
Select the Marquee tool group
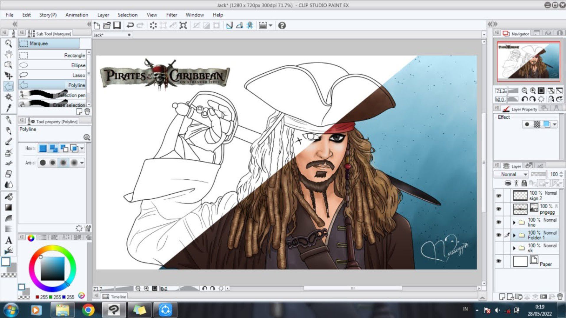pyautogui.click(x=49, y=43)
